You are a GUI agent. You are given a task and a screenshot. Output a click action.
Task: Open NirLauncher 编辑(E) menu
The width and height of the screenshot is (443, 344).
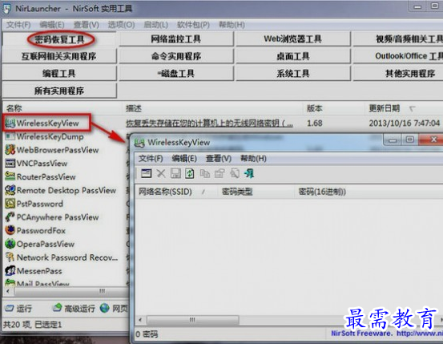point(52,25)
